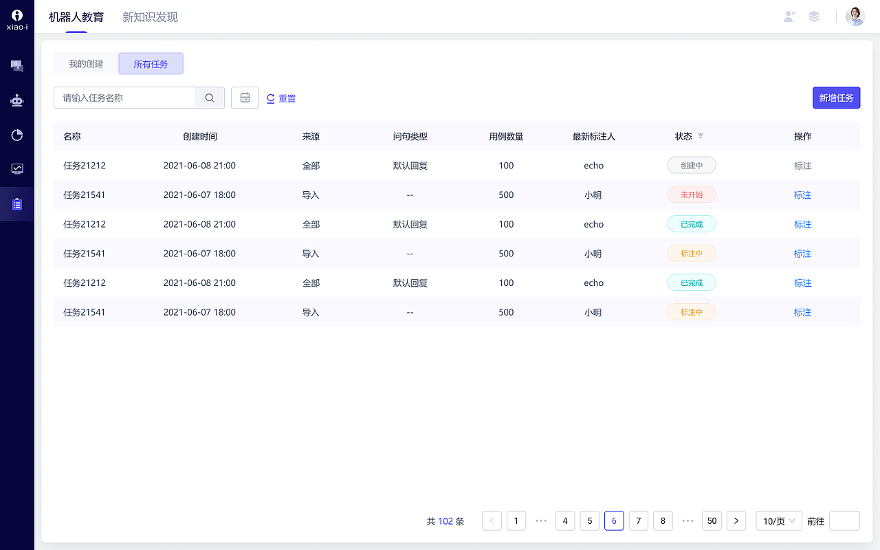The width and height of the screenshot is (880, 550).
Task: Jump to page 50 in pagination
Action: [x=712, y=520]
